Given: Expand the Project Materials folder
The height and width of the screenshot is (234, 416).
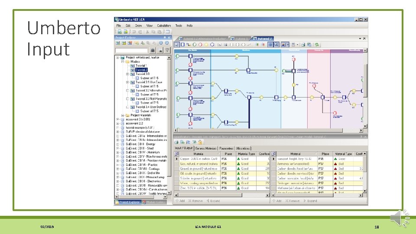Looking at the screenshot, I should pos(123,115).
